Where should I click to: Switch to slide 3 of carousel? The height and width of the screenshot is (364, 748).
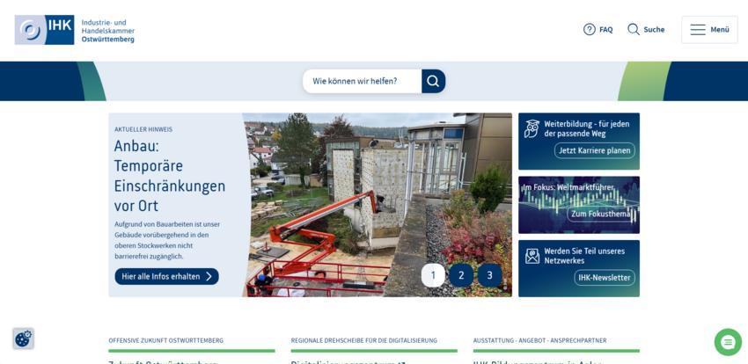[x=490, y=275]
